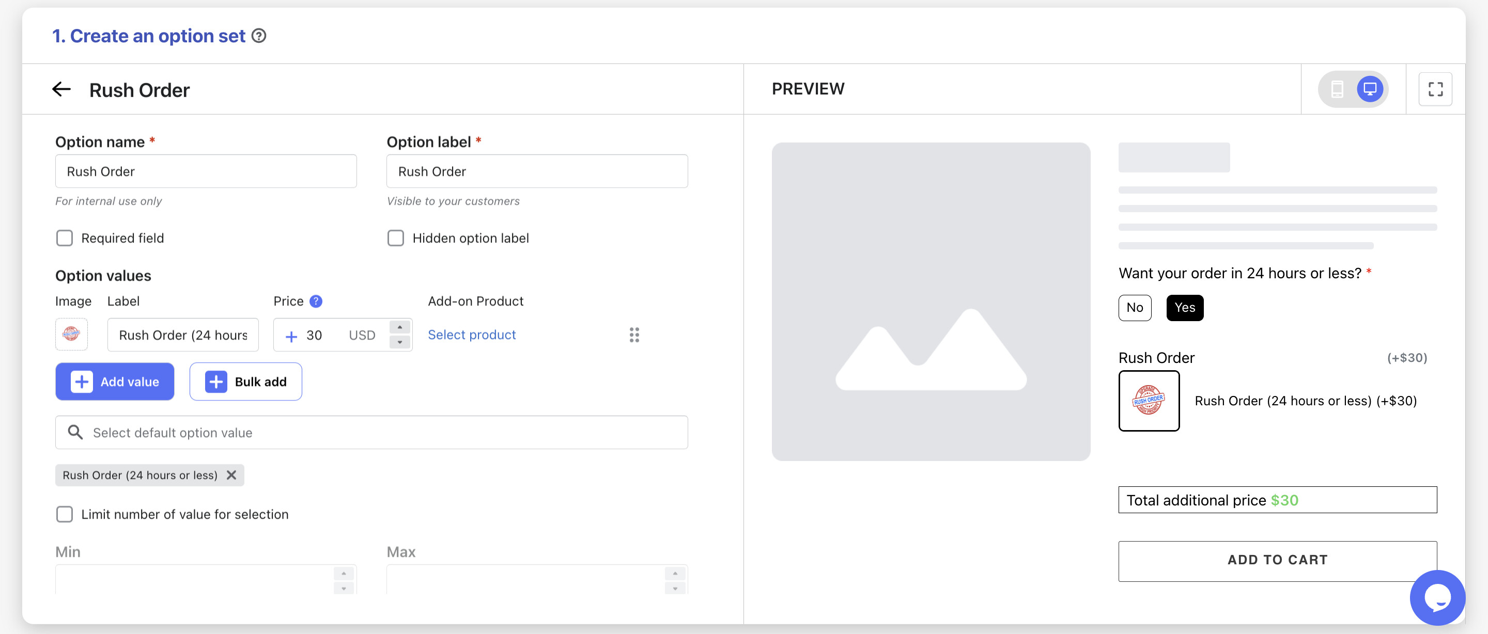Expand preview to fullscreen

click(1435, 89)
